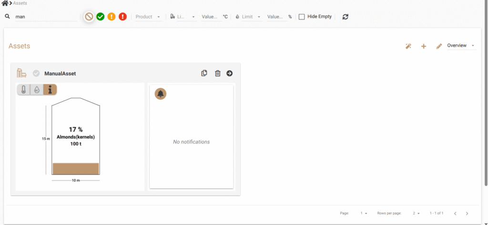The image size is (488, 225).
Task: Copy the ManualAsset card
Action: coord(204,73)
